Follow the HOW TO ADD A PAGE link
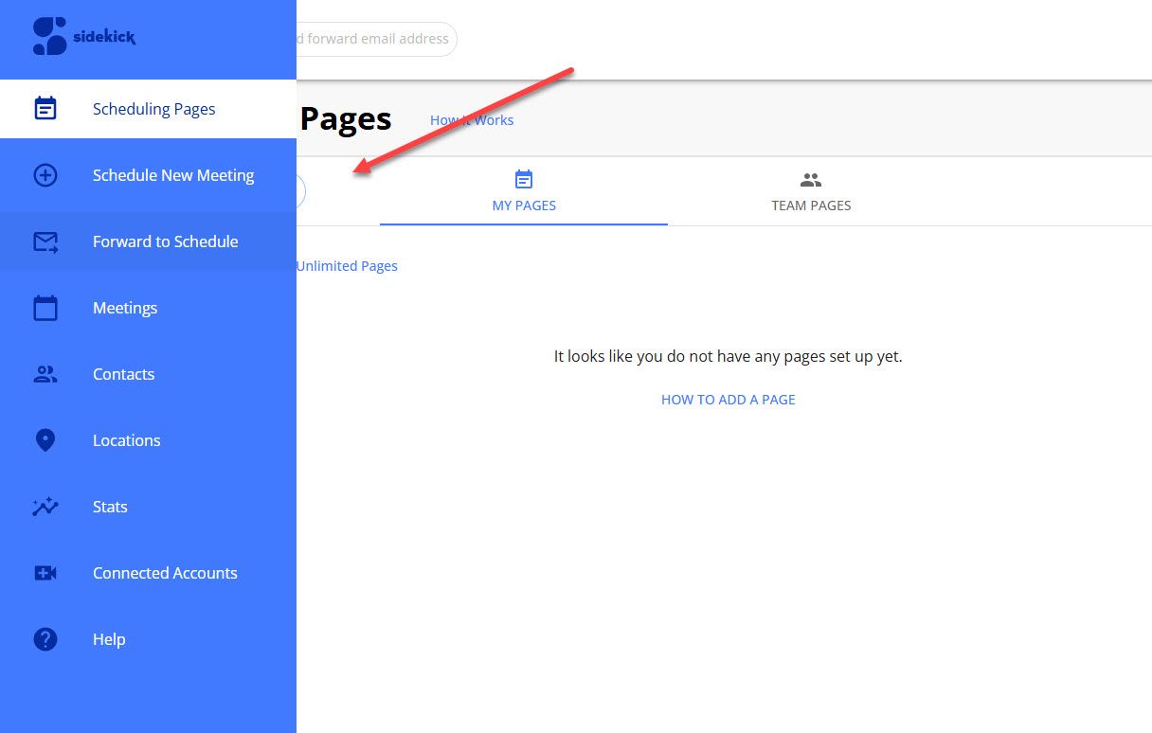This screenshot has height=733, width=1152. [728, 400]
